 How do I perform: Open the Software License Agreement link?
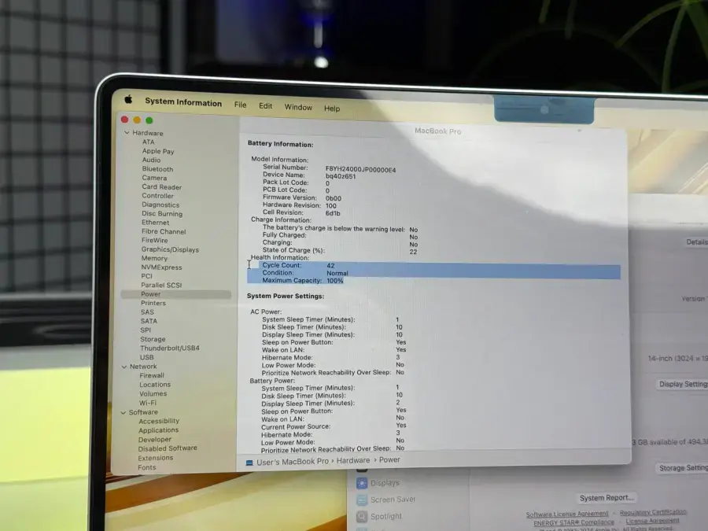pos(566,514)
